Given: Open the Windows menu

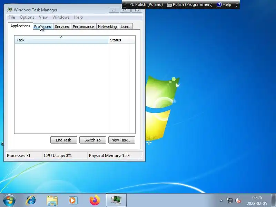Looking at the screenshot, I should coord(61,17).
